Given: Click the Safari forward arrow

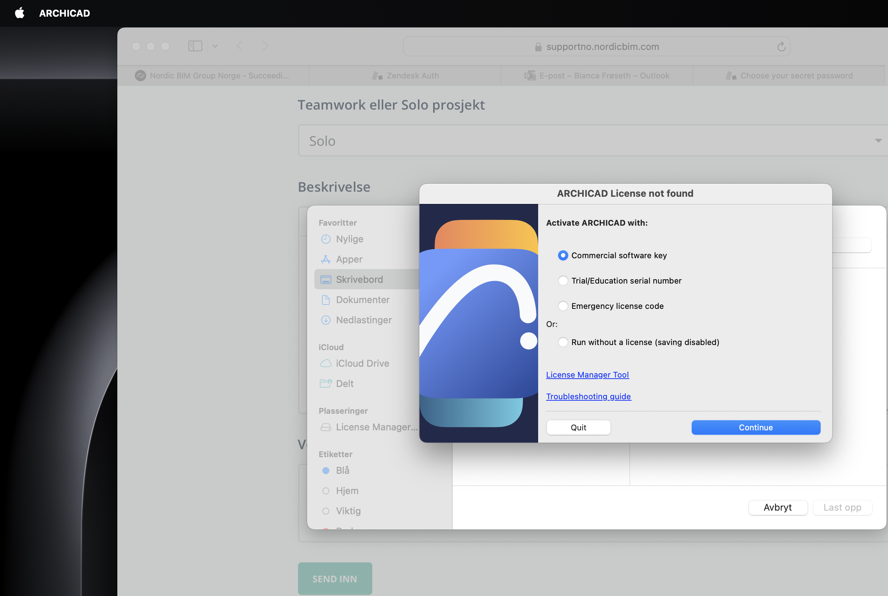Looking at the screenshot, I should click(265, 46).
